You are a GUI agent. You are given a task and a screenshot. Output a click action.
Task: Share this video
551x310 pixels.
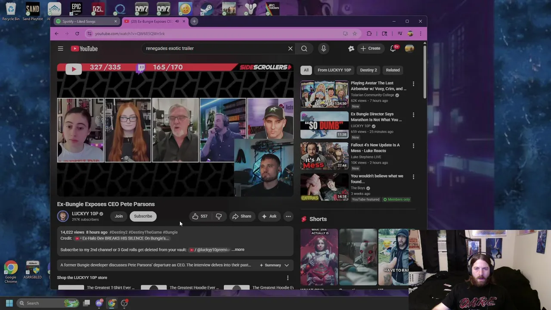[x=242, y=216]
